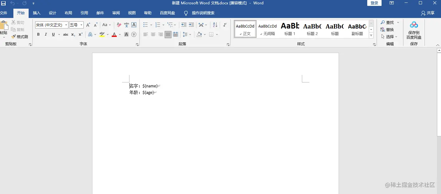441x194 pixels.
Task: Expand the styles gallery more arrow
Action: point(371,36)
